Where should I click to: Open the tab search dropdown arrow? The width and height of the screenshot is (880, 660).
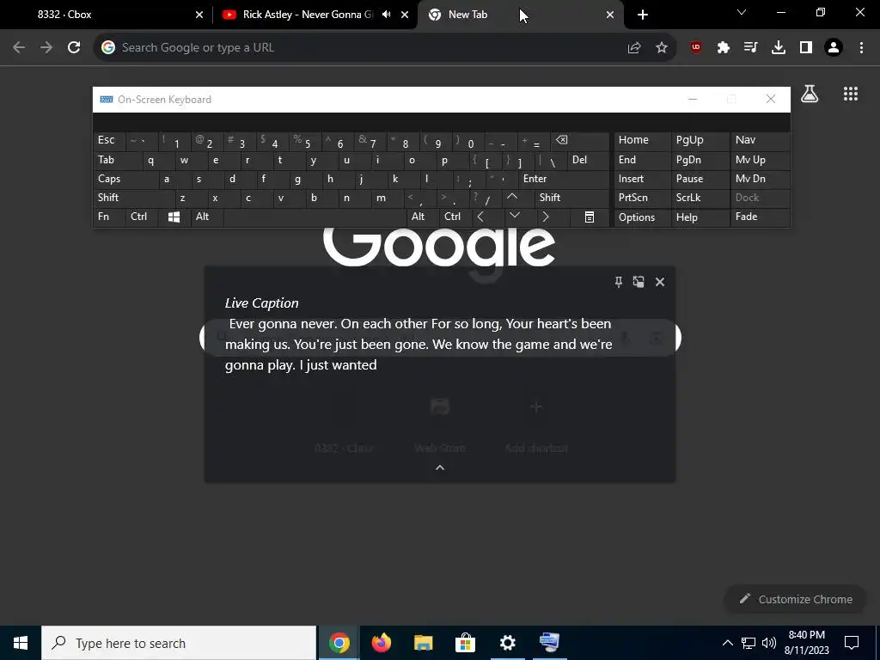(742, 12)
